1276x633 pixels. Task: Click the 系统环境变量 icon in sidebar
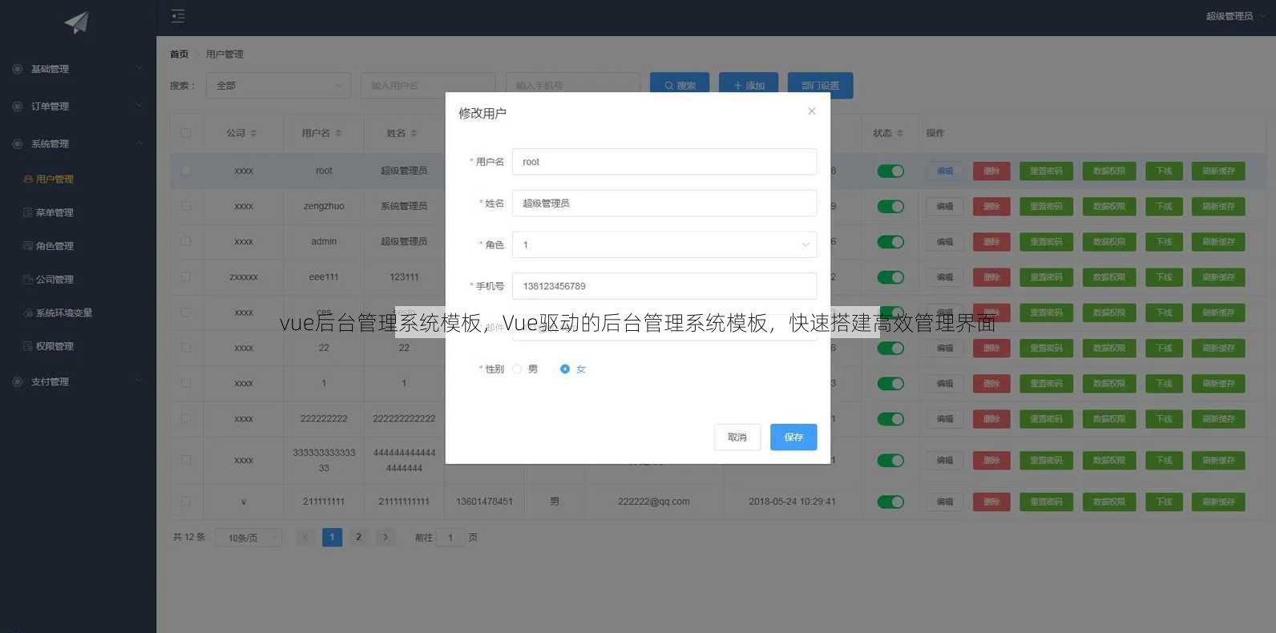pos(28,312)
